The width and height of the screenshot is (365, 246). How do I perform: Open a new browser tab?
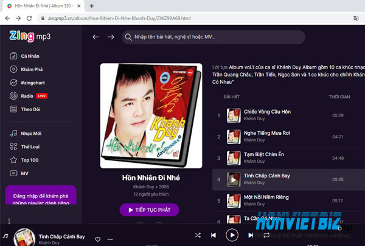click(92, 6)
